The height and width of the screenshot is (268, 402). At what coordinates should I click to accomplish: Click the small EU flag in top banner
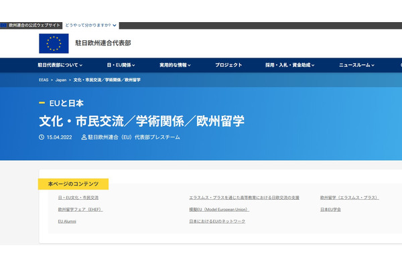(x=3, y=25)
